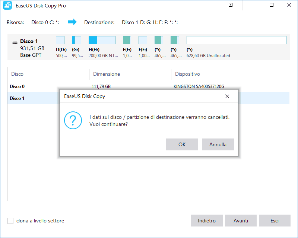Select the F(F:) partition block

143,40
